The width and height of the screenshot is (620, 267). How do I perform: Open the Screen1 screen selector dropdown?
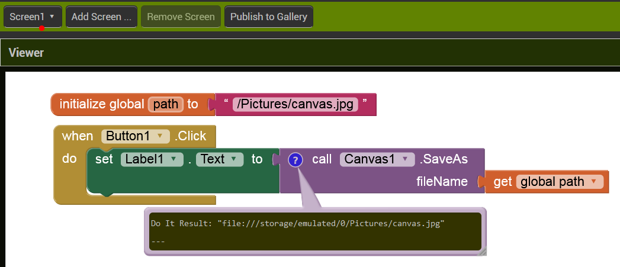pos(33,17)
